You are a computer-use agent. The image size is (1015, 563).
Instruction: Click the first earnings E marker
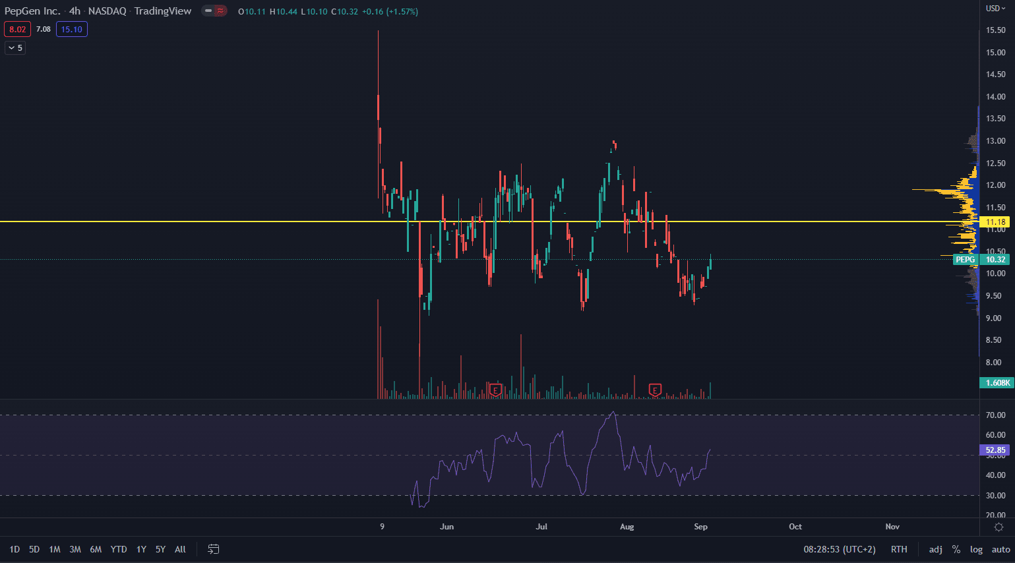pyautogui.click(x=496, y=390)
